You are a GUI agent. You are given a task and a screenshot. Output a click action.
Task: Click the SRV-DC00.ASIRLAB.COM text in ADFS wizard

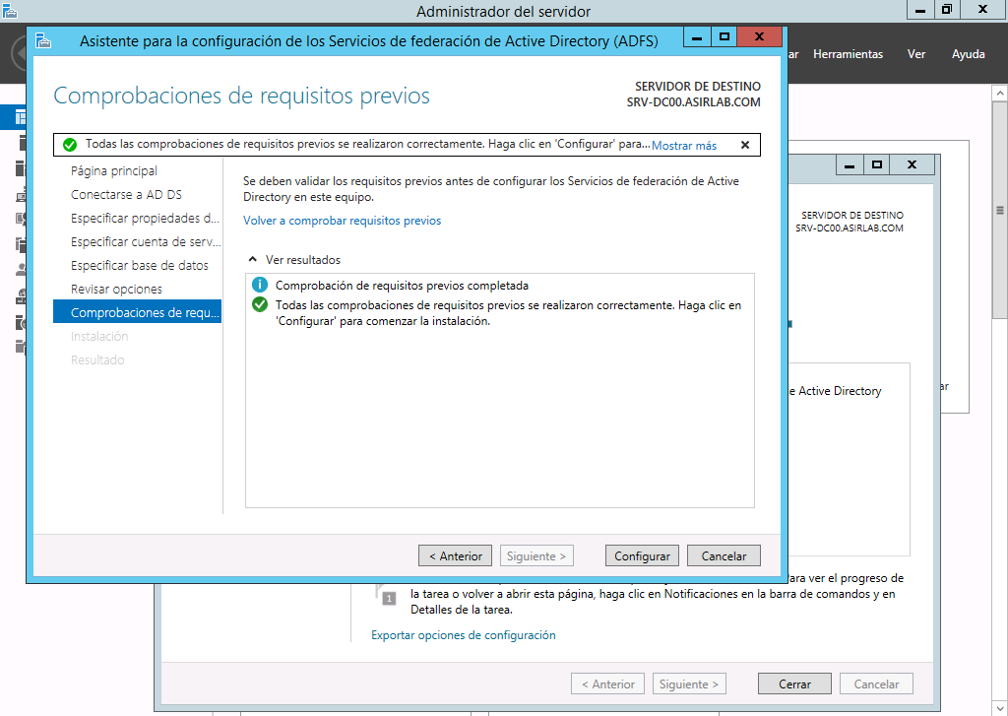tap(694, 102)
